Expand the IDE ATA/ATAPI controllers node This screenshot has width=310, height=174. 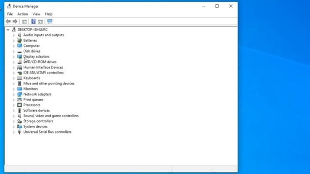pyautogui.click(x=14, y=73)
